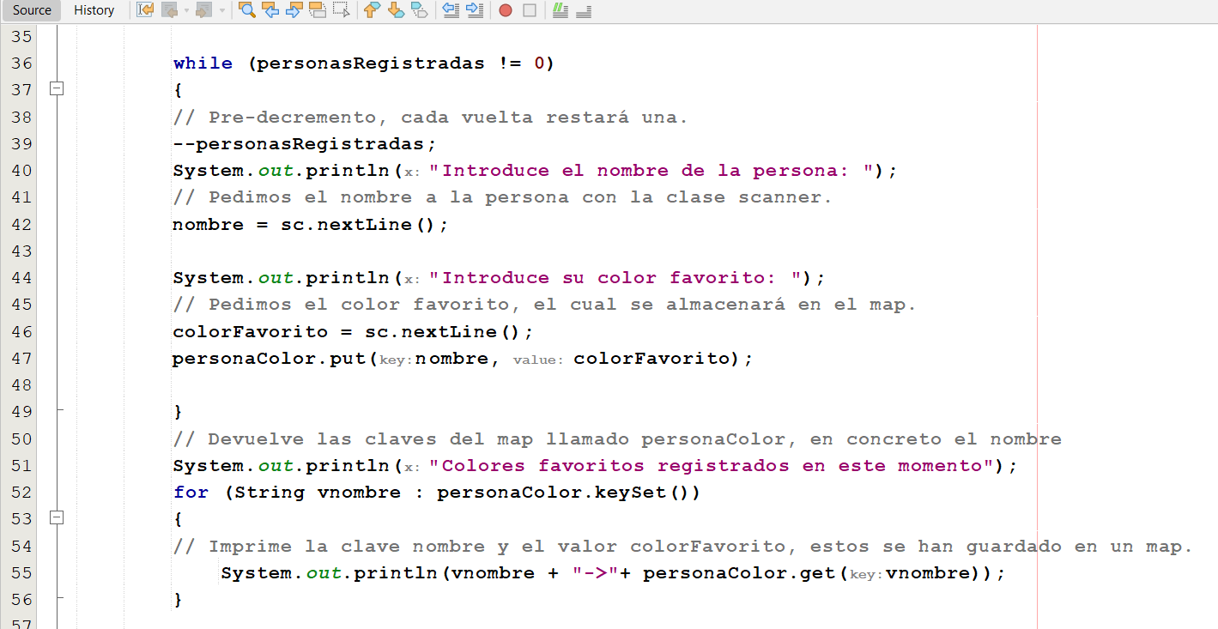Toggle Highlight Search results
The height and width of the screenshot is (629, 1218).
[316, 10]
